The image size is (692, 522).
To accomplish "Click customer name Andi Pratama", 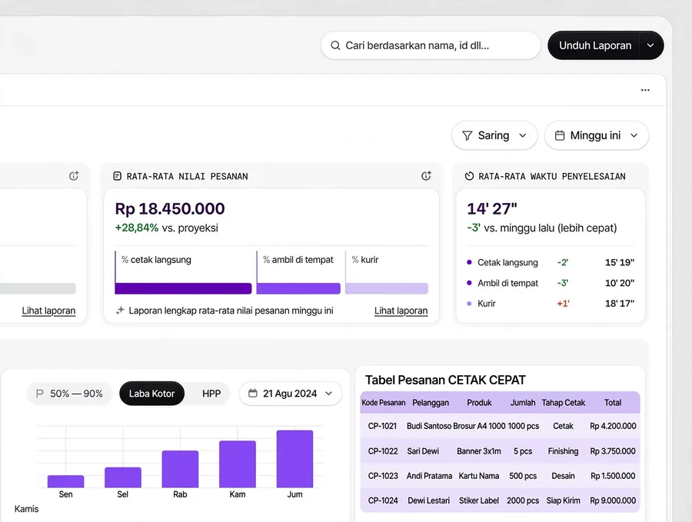I will [429, 476].
